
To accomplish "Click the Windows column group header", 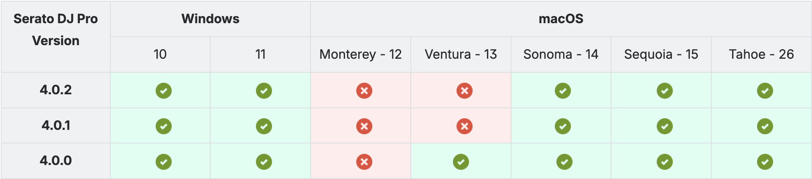I will click(x=210, y=19).
